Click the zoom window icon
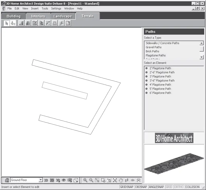 (x=97, y=180)
